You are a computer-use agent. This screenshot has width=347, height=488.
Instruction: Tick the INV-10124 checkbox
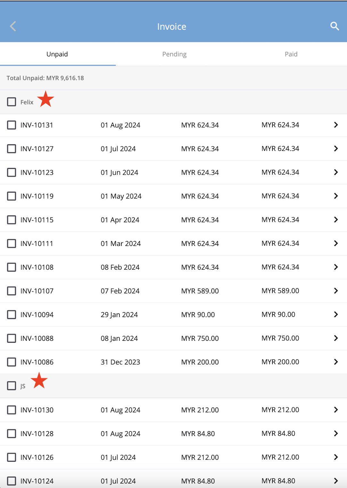coord(12,481)
